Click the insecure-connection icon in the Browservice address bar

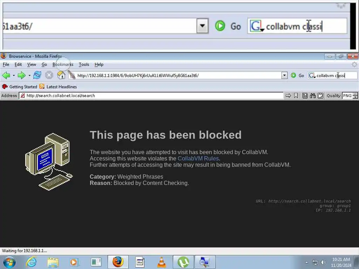tap(22, 96)
